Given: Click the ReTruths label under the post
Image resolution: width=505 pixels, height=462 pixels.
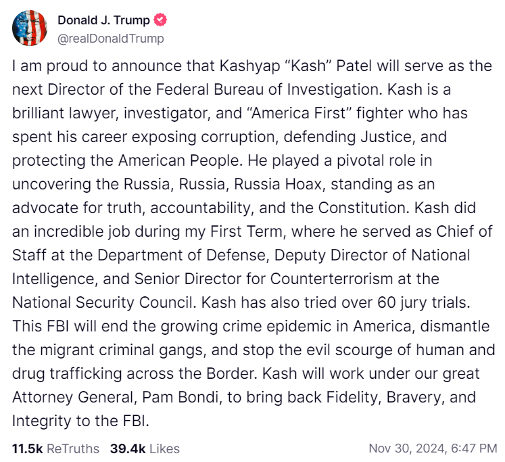Looking at the screenshot, I should click(74, 448).
